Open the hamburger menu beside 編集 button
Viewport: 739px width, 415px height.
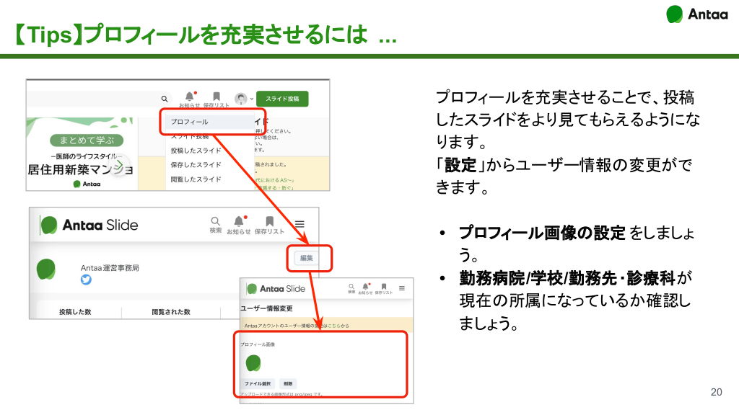pyautogui.click(x=299, y=224)
